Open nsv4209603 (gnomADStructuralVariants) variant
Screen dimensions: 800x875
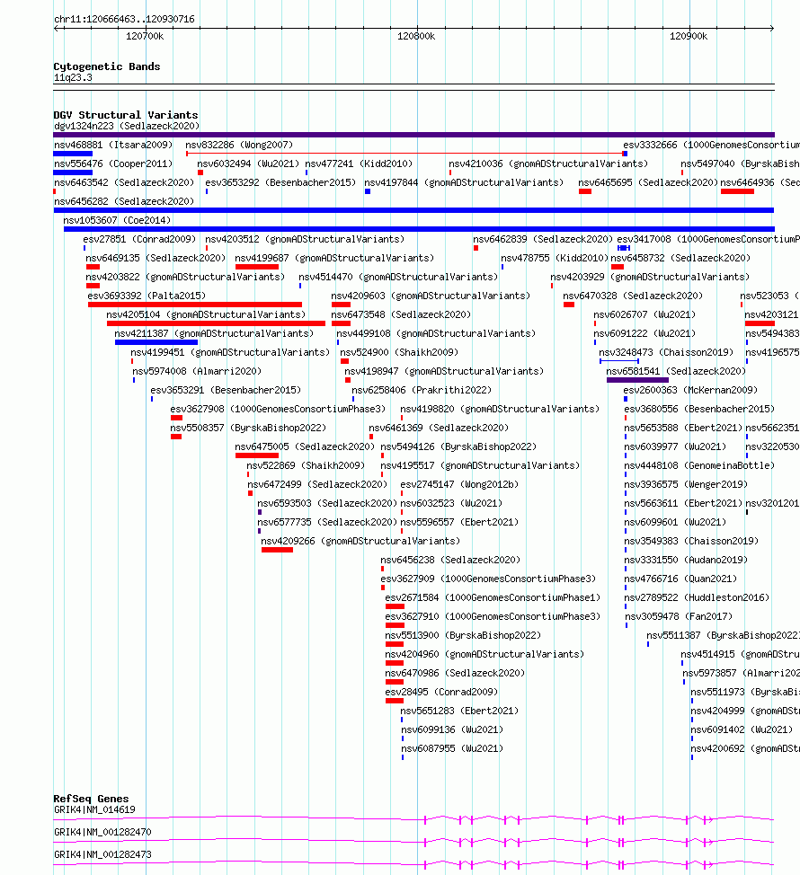(x=431, y=296)
